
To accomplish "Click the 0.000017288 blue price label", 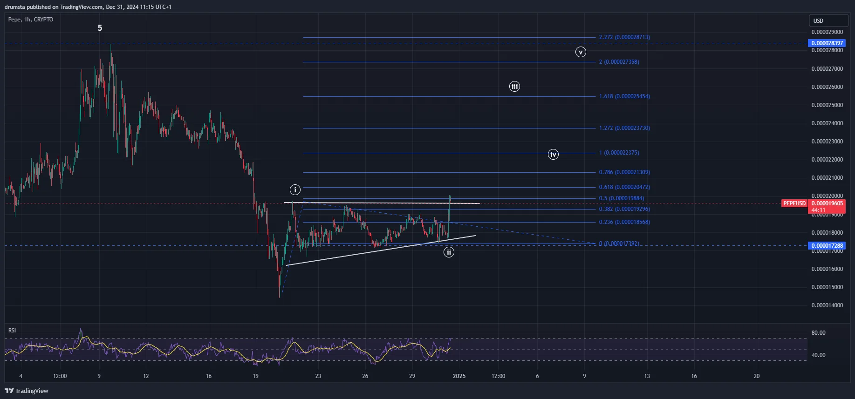I will [827, 246].
